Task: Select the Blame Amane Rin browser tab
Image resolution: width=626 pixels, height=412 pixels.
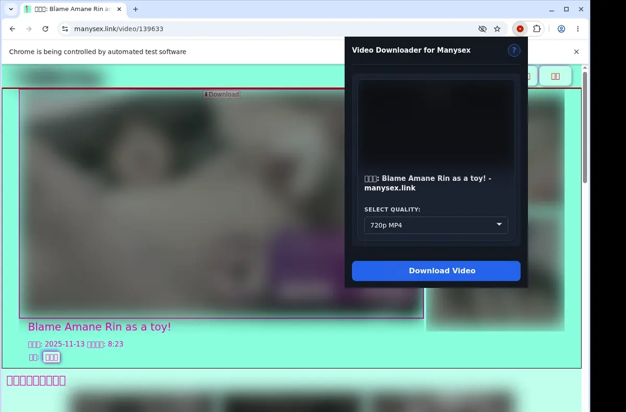Action: tap(73, 9)
